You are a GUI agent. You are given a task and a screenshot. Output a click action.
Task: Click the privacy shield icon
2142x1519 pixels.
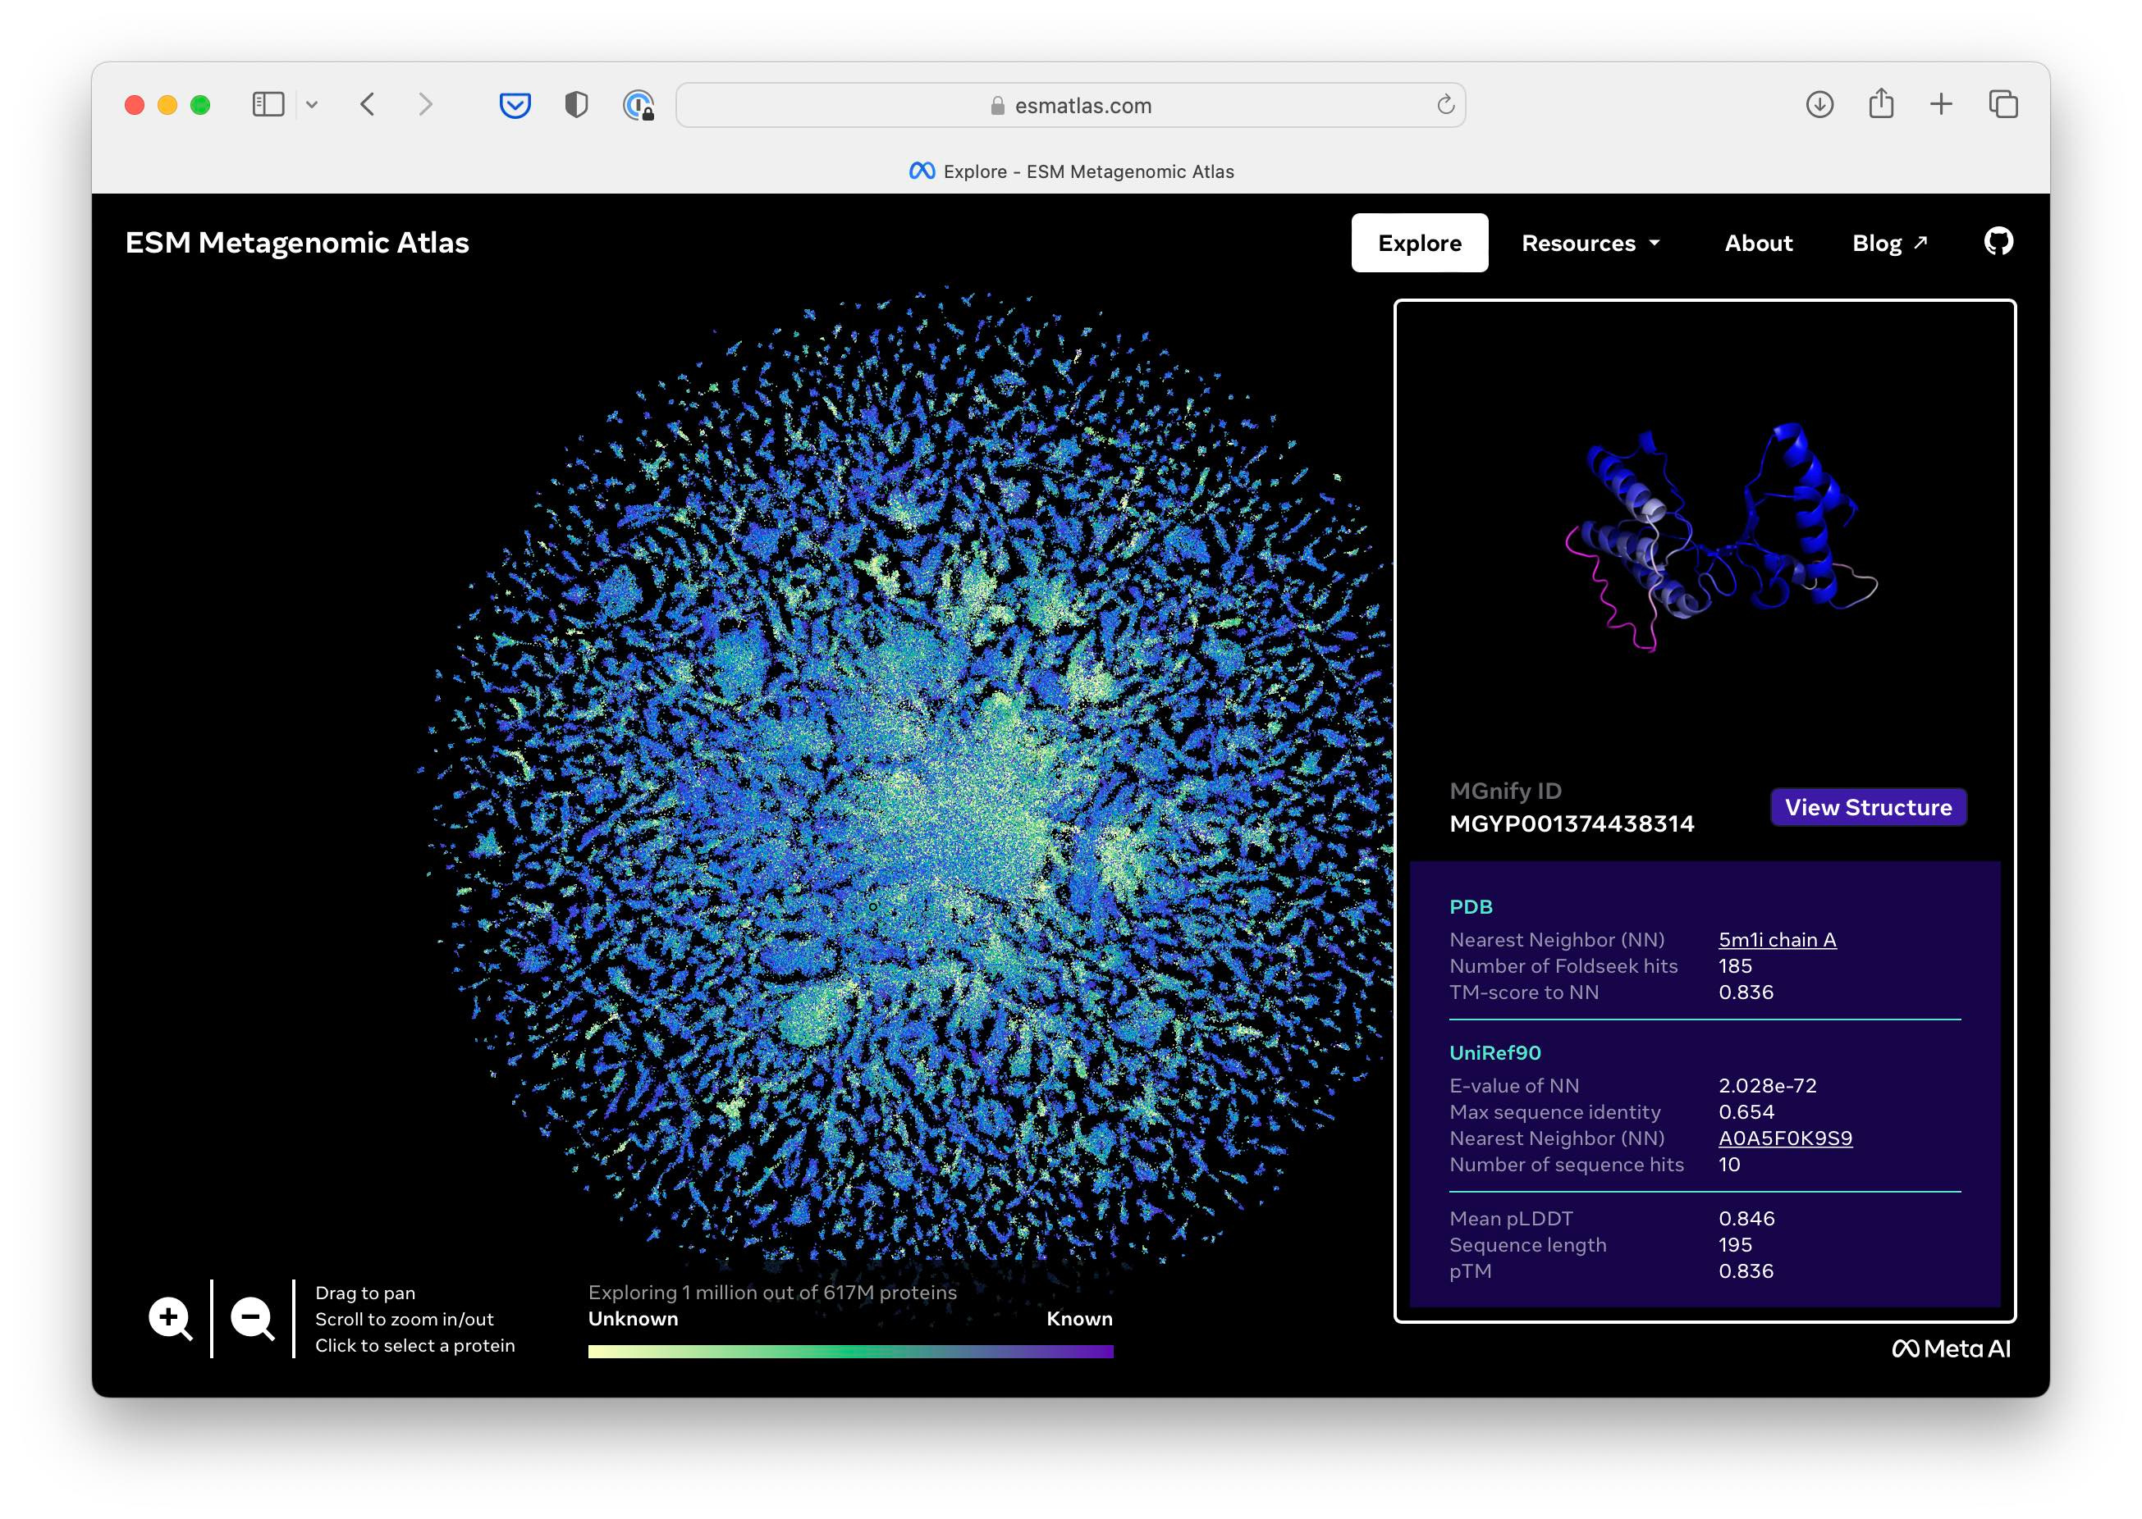click(576, 105)
